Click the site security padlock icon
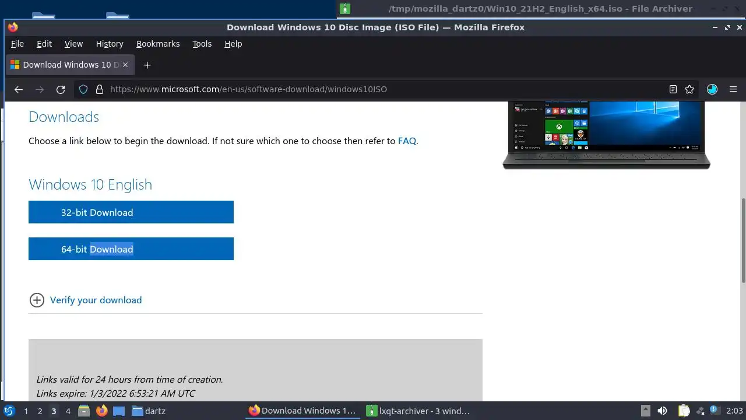The image size is (746, 420). (x=99, y=89)
